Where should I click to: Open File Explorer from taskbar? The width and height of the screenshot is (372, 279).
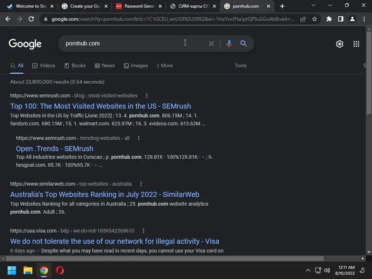pos(28,270)
